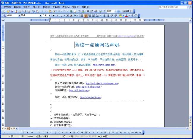This screenshot has height=139, width=193.
Task: Toggle italic formatting
Action: (58, 16)
